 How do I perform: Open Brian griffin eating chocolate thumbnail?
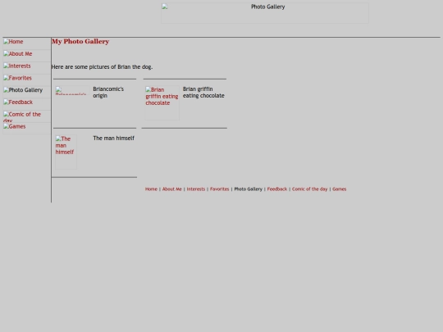click(x=162, y=103)
